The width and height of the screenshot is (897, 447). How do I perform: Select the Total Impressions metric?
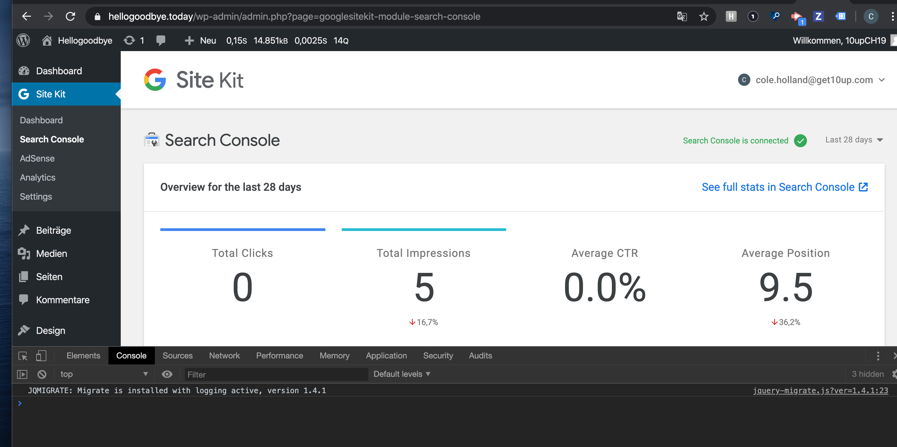[x=424, y=278]
